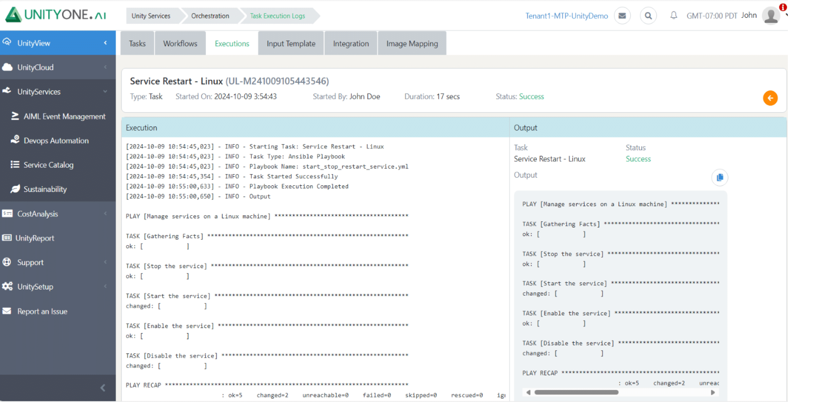Collapse the UnityServices menu chevron

105,91
